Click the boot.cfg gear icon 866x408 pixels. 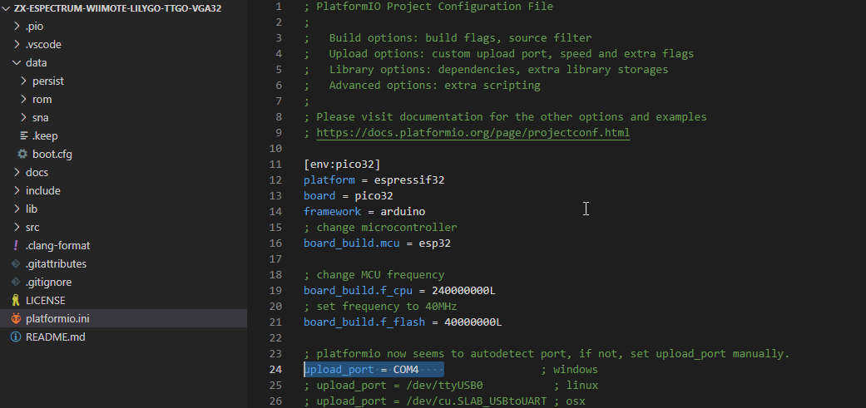point(22,154)
